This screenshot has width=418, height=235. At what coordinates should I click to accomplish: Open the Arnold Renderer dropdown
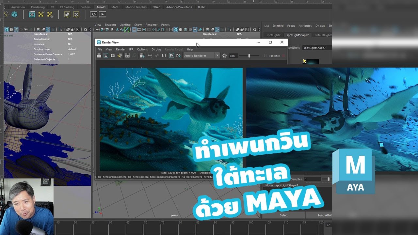pos(201,55)
